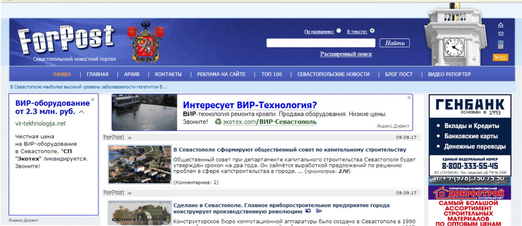Click the 'По названию' label link
522x226 pixels.
click(x=319, y=31)
